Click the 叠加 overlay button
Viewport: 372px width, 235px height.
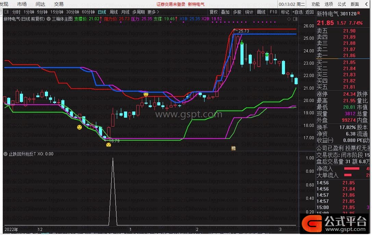(x=225, y=12)
